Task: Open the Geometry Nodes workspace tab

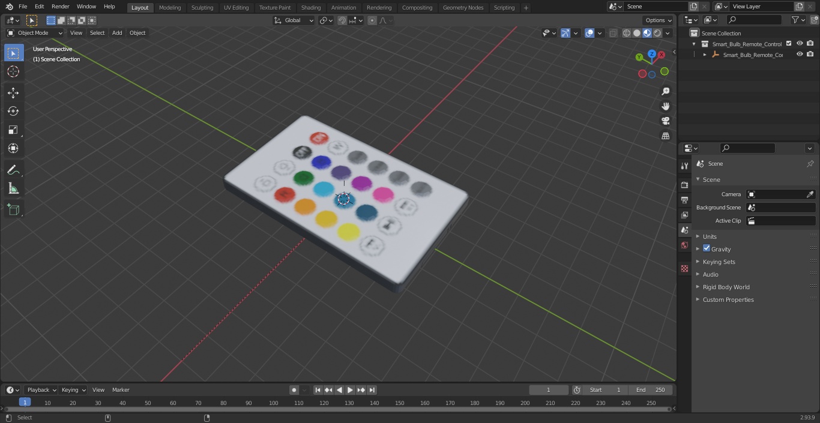Action: 463,8
